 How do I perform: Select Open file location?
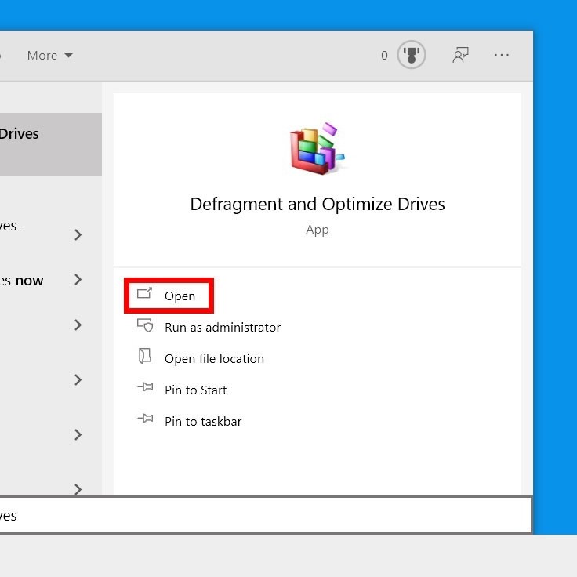click(x=214, y=358)
